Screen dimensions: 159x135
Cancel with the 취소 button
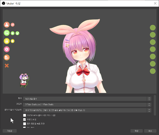150,131
